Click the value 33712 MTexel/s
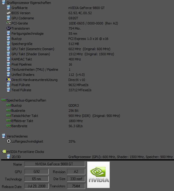The image size is (174, 191). pos(80,90)
